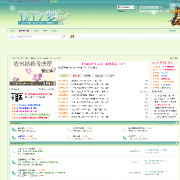Switch to the first highlighted tab above the thread list
This screenshot has height=180, width=180.
coord(64,76)
